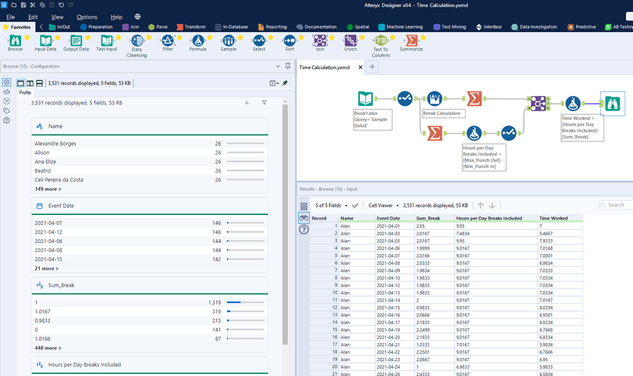The width and height of the screenshot is (633, 376).
Task: Open the Cell Viewer dropdown
Action: [383, 205]
